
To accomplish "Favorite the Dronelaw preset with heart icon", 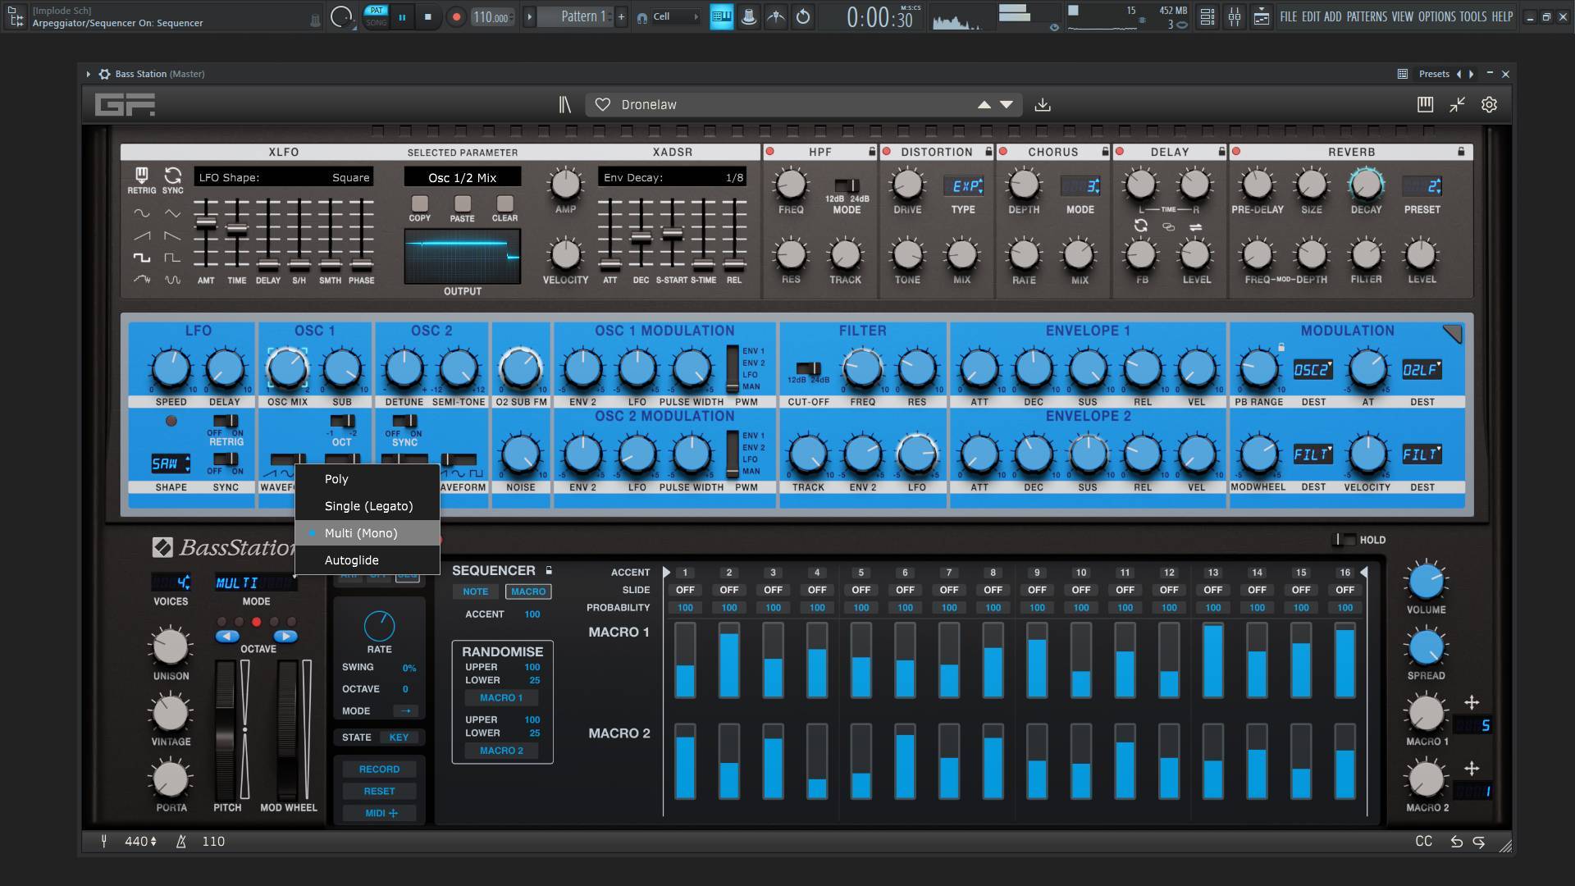I will 603,105.
